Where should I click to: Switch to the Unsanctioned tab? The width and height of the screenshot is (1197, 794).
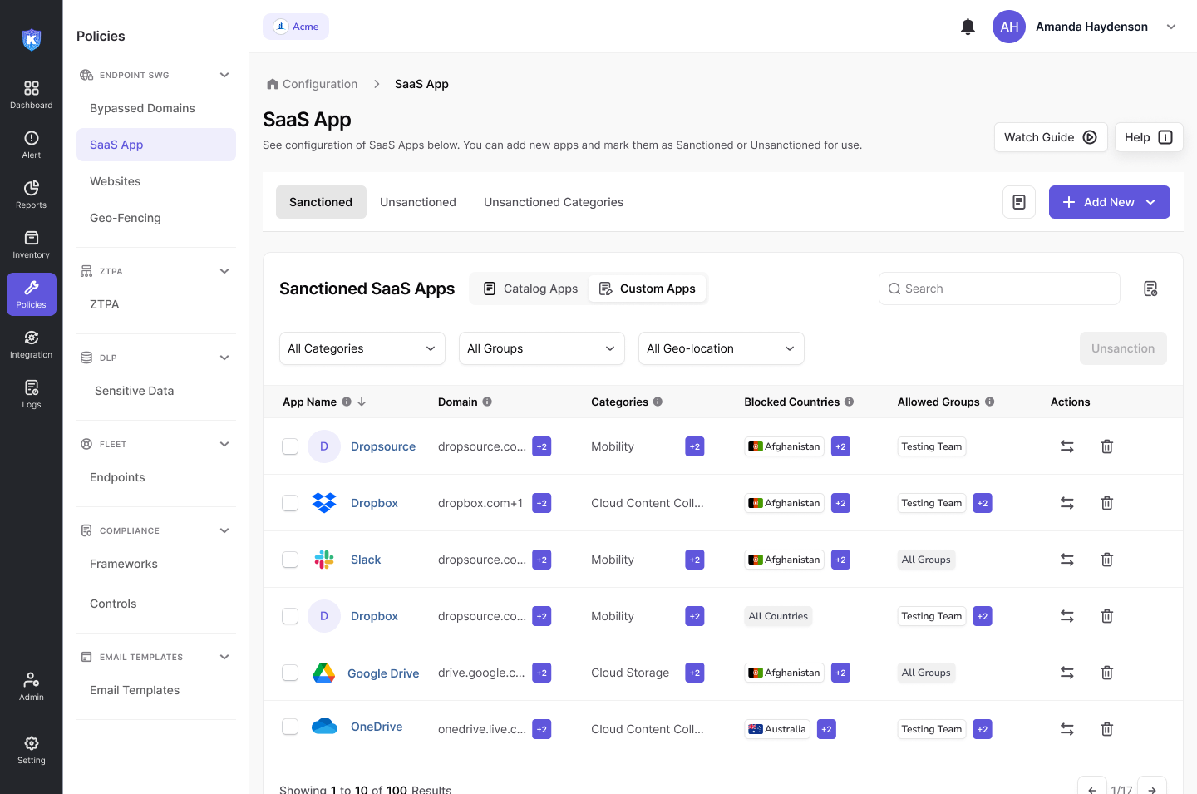click(418, 202)
